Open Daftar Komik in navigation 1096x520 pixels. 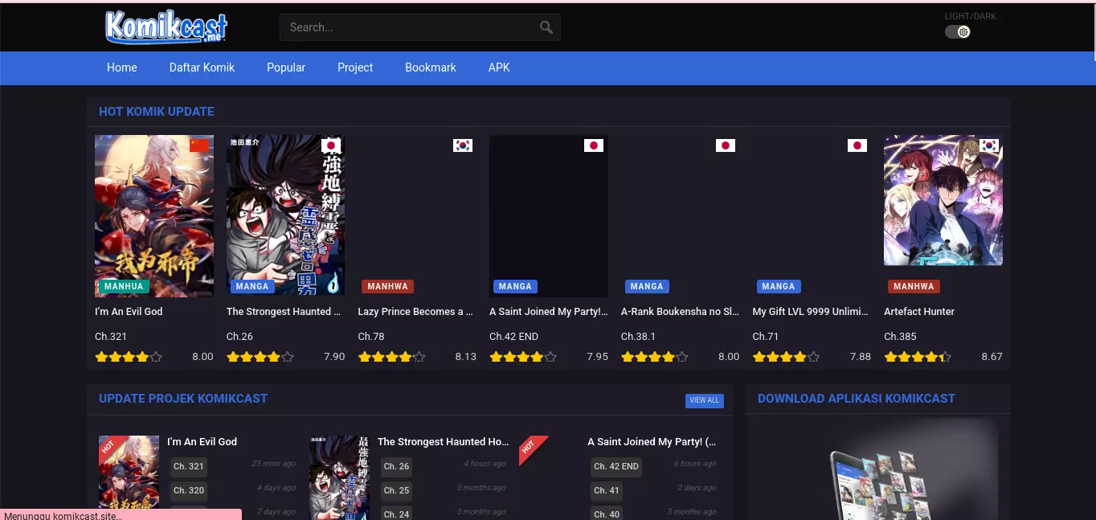(x=202, y=68)
